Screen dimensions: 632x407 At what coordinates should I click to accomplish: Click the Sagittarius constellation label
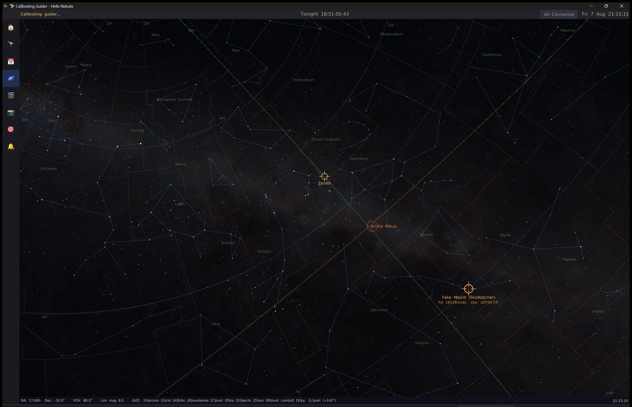[x=359, y=159]
